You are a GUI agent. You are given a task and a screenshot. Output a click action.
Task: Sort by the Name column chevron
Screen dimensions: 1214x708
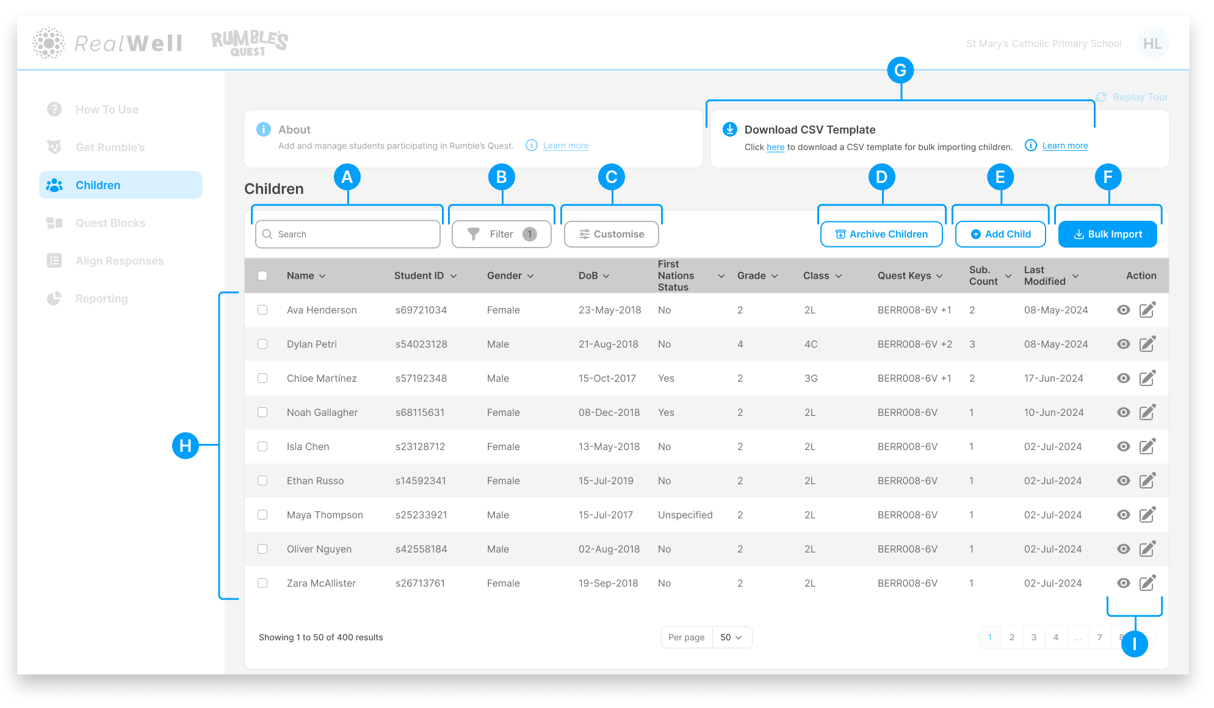point(322,276)
